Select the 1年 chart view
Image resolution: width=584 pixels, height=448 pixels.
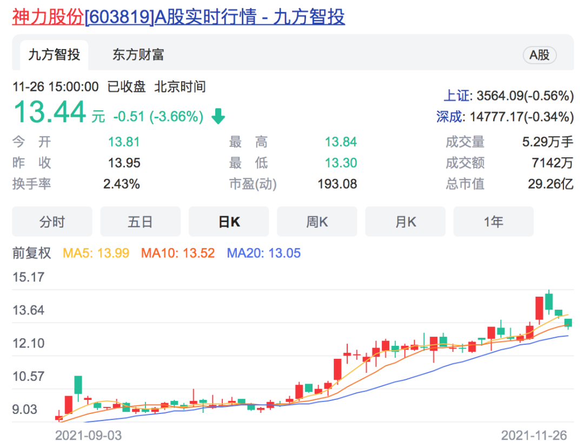pyautogui.click(x=493, y=222)
